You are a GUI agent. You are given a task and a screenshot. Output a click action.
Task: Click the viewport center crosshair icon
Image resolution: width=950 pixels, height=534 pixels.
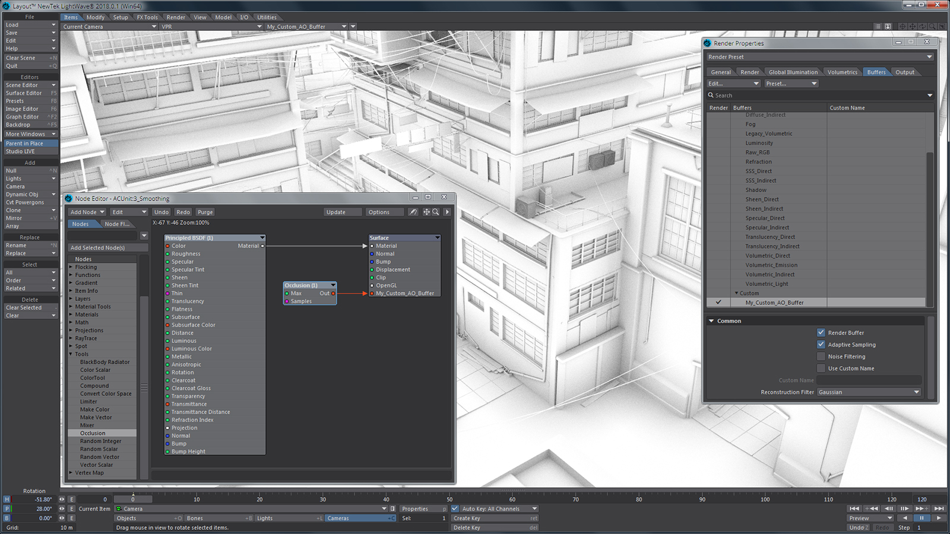tap(902, 27)
